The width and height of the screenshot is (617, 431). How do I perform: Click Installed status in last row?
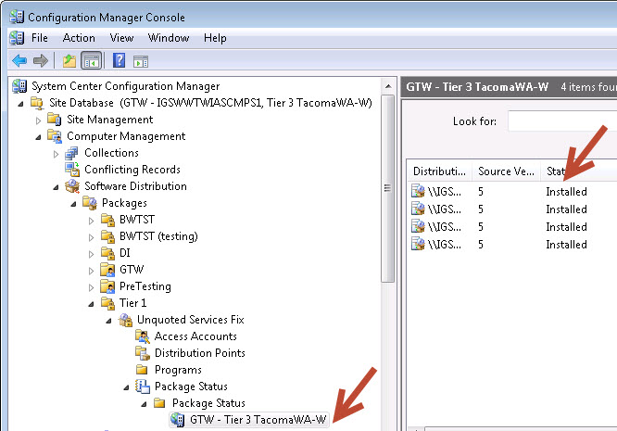566,245
